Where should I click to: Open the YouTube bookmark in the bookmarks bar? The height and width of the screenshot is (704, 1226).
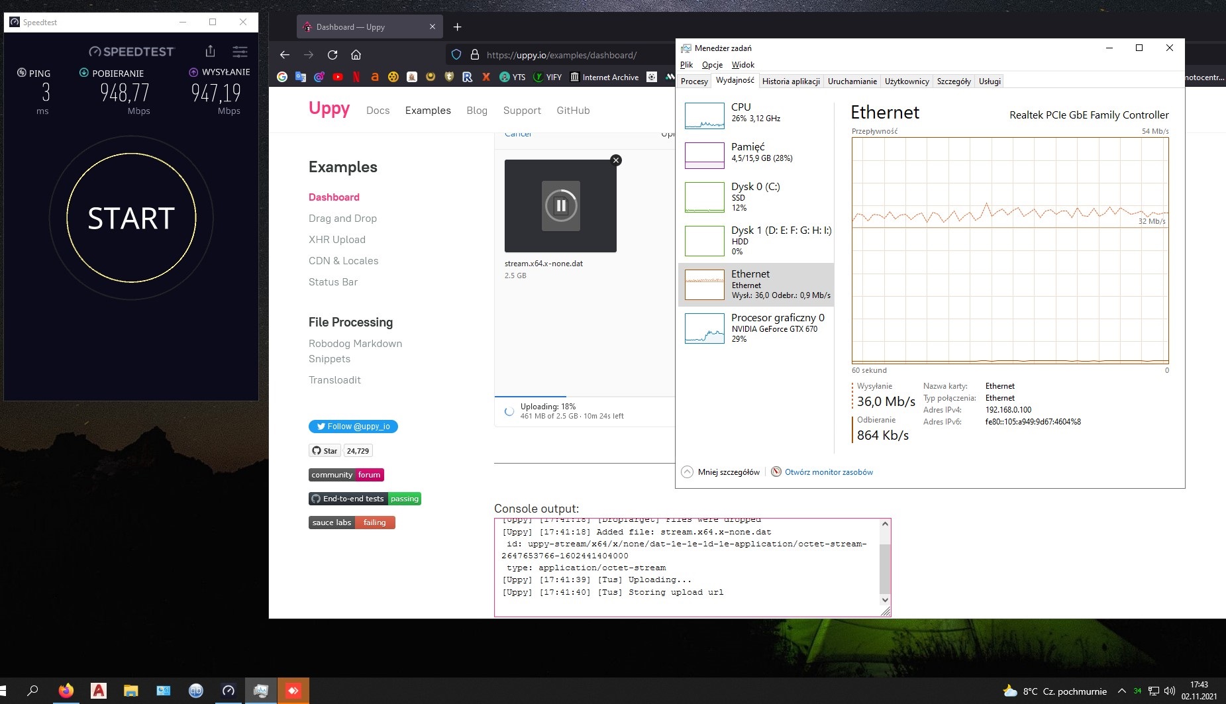338,77
